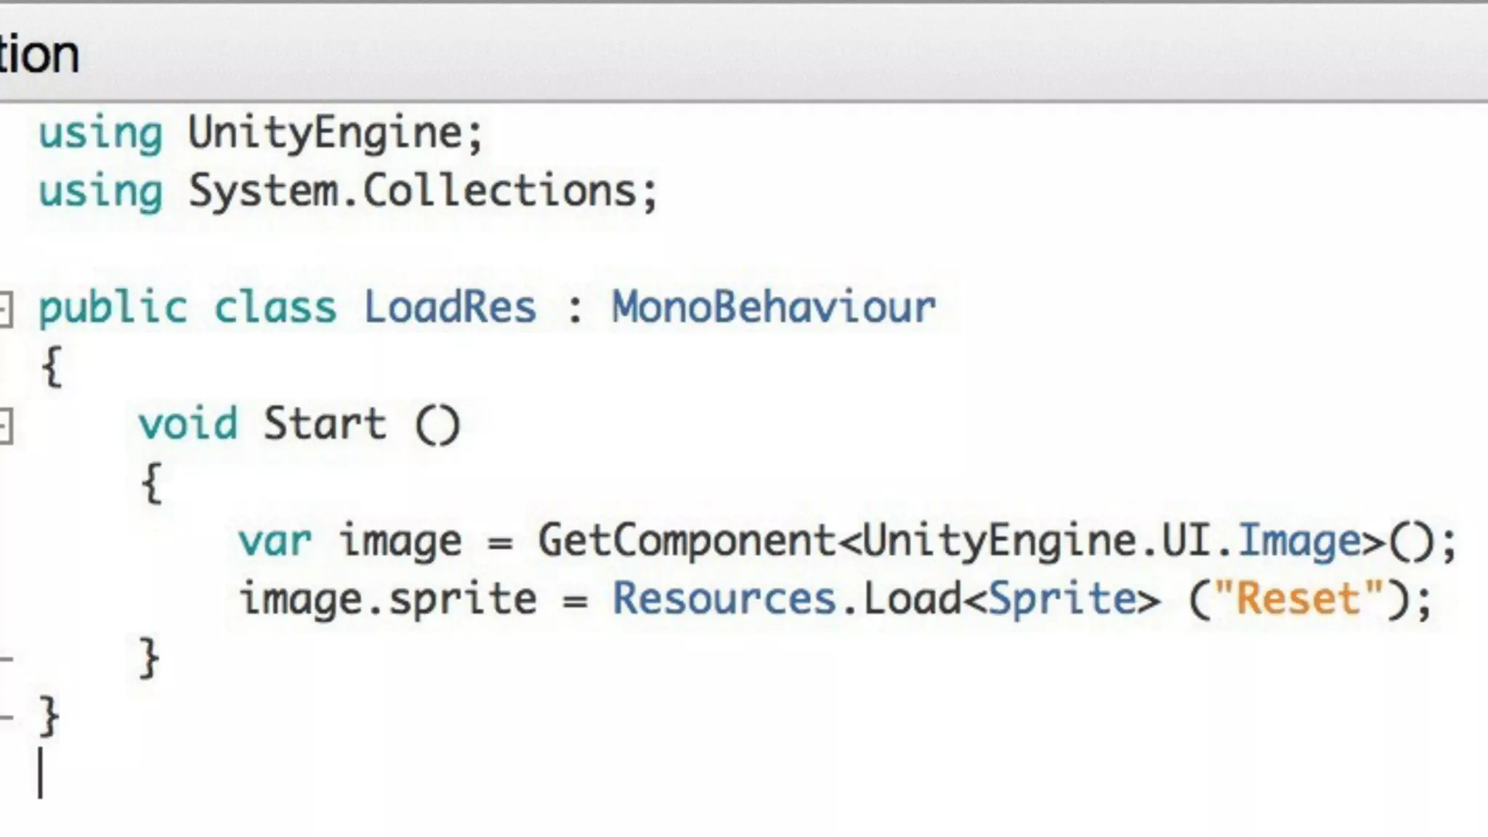
Task: Click the closing brace of LoadRes class
Action: pyautogui.click(x=49, y=716)
